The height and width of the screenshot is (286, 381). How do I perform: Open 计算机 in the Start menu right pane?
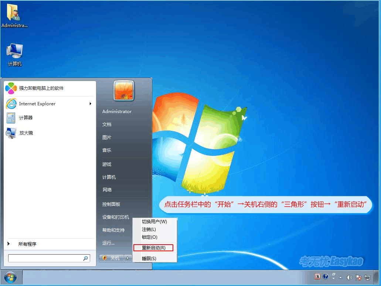109,177
